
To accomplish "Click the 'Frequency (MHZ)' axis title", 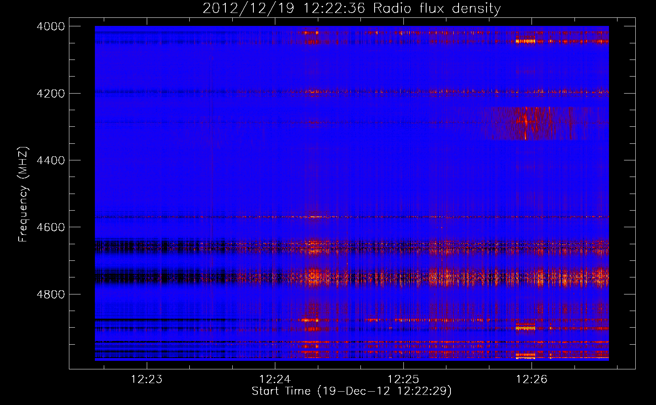I will coord(24,194).
